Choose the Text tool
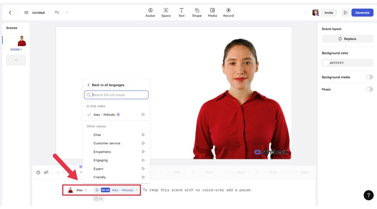 point(181,12)
